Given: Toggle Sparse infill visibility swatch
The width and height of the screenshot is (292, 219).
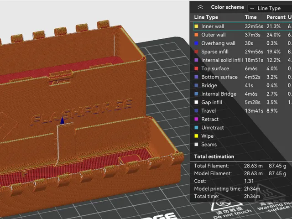Looking at the screenshot, I should [196, 52].
